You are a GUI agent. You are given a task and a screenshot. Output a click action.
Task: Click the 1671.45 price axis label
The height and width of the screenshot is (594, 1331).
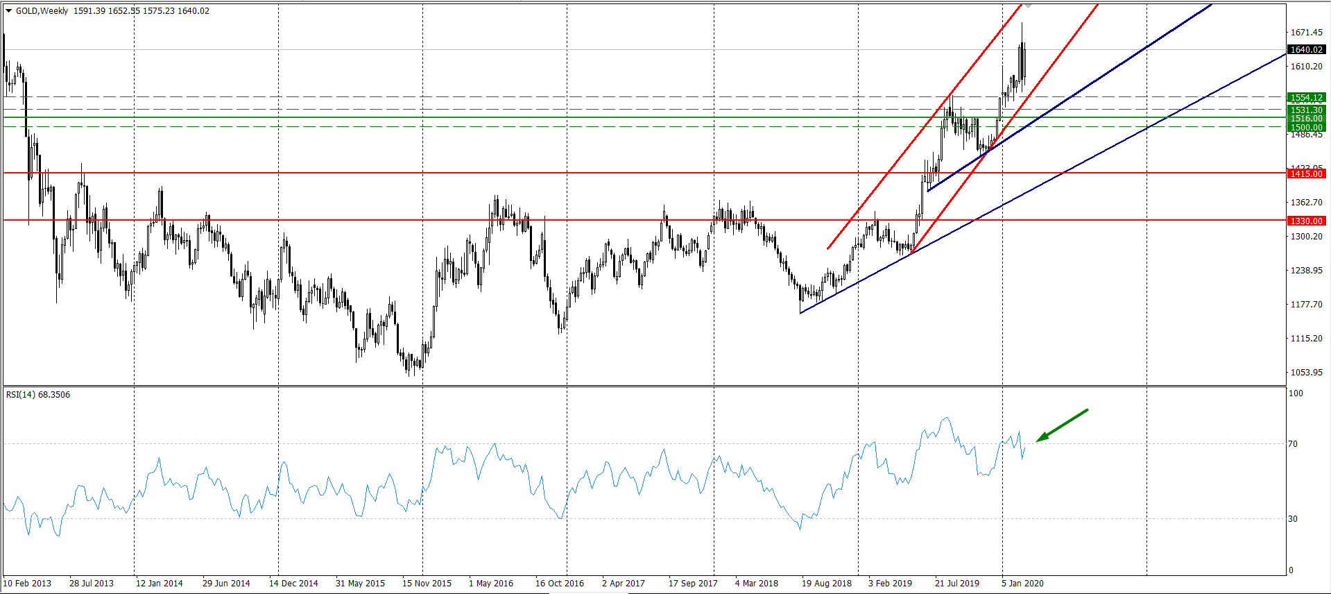pos(1306,33)
